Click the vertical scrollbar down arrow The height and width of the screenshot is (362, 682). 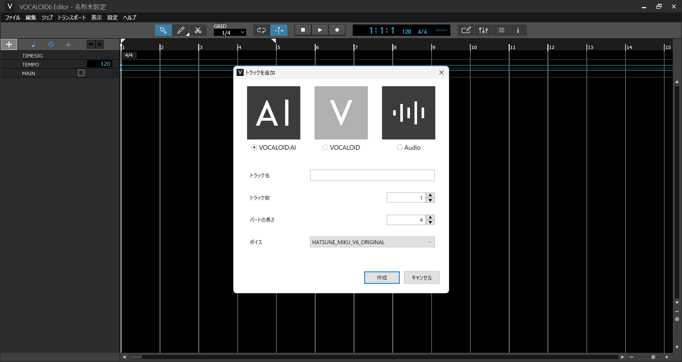tap(677, 302)
